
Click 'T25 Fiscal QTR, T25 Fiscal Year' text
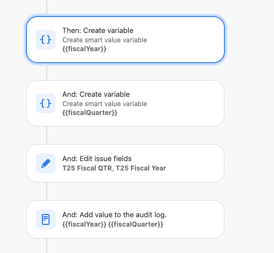point(114,168)
